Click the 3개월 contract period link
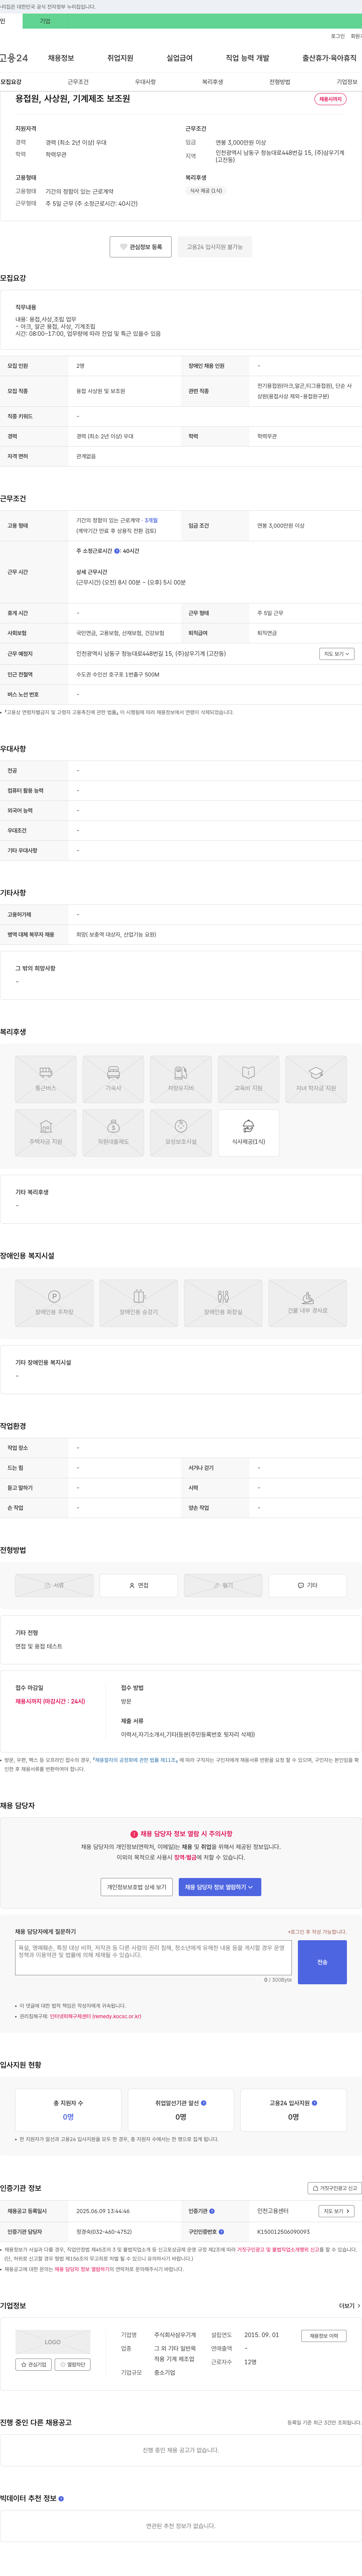 151,521
